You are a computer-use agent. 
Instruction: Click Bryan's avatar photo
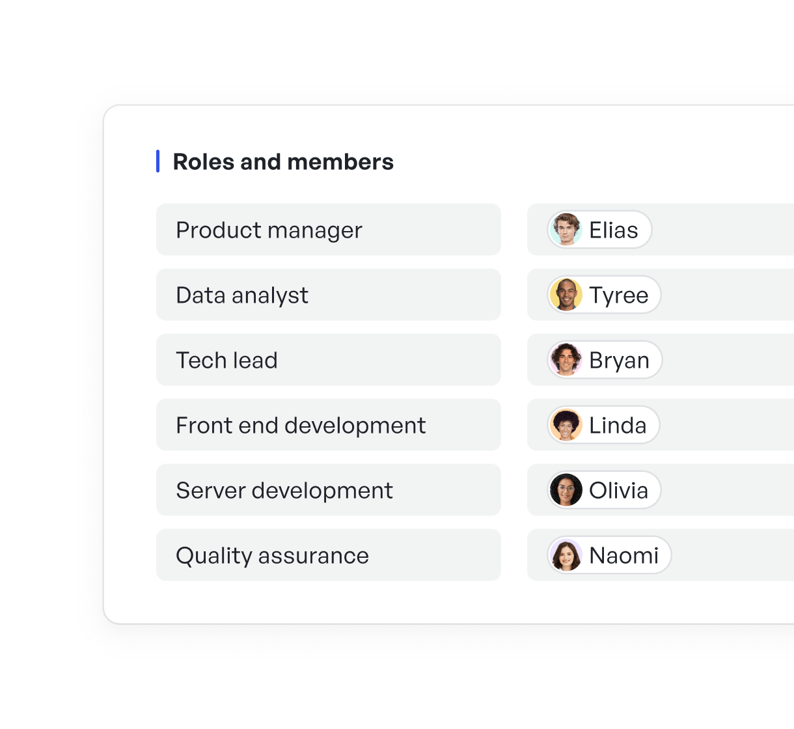pyautogui.click(x=566, y=360)
